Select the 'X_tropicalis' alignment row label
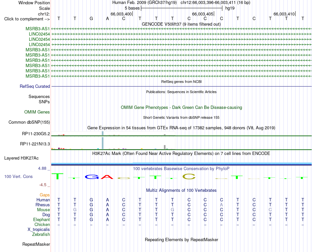 click(39, 230)
